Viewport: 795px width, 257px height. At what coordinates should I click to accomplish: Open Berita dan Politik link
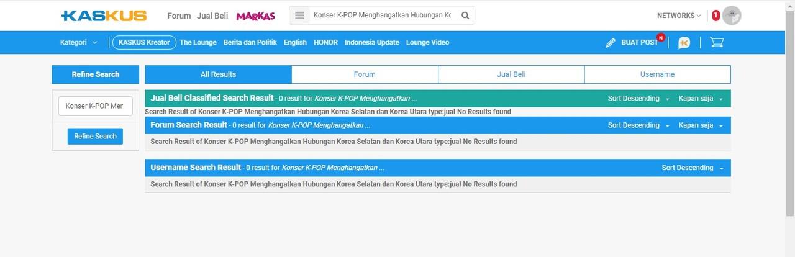coord(250,42)
